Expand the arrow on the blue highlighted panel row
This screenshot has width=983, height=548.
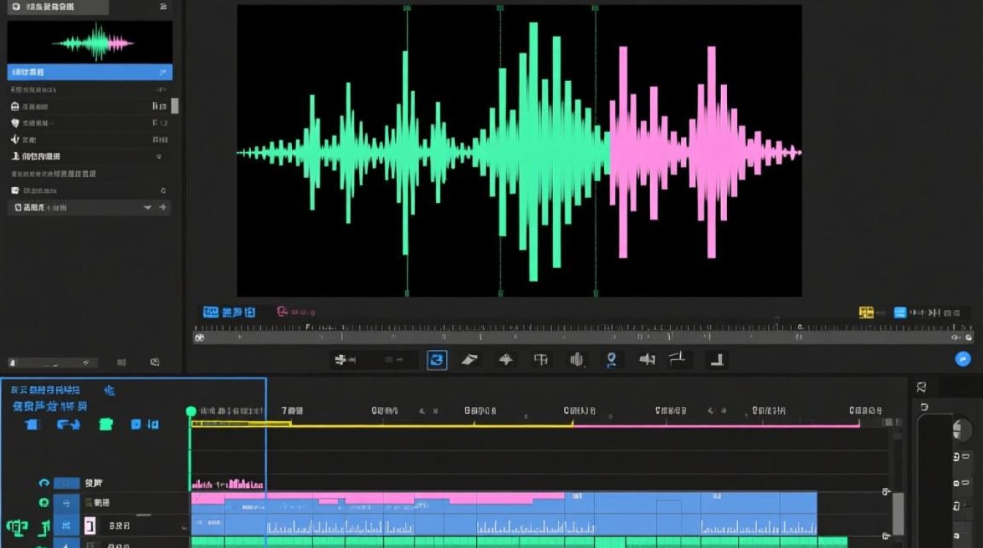[x=162, y=72]
